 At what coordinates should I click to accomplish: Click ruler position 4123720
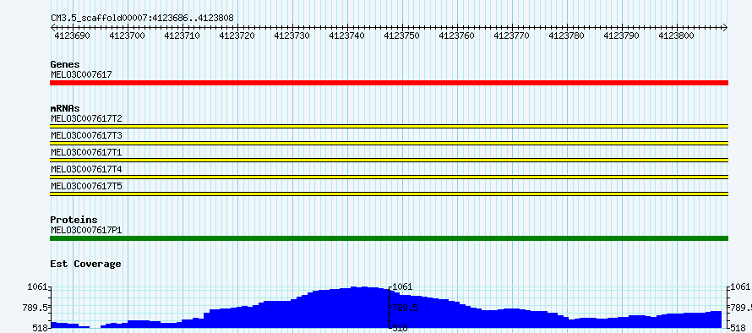point(237,35)
